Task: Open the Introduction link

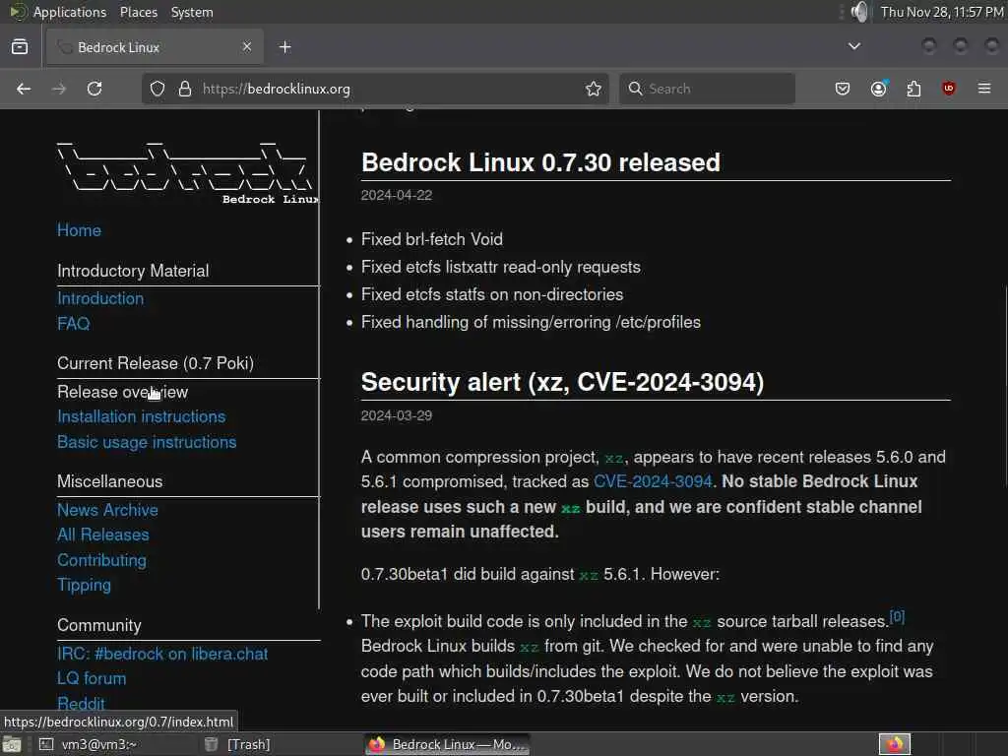Action: coord(100,298)
